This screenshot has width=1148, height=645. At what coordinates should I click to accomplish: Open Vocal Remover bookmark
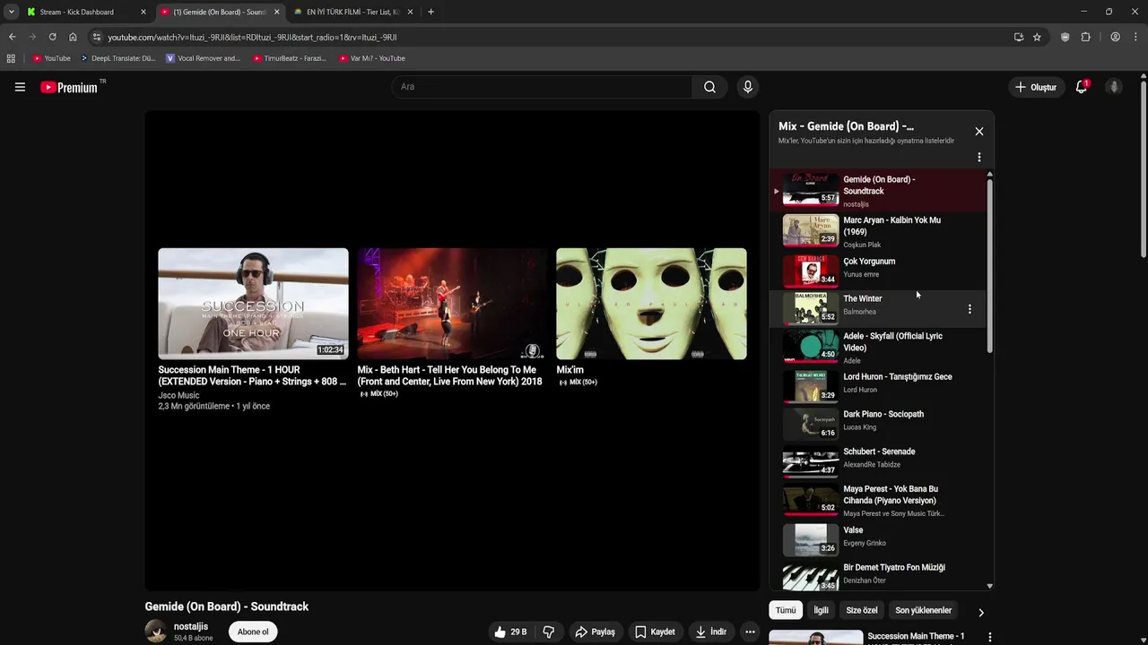click(203, 58)
